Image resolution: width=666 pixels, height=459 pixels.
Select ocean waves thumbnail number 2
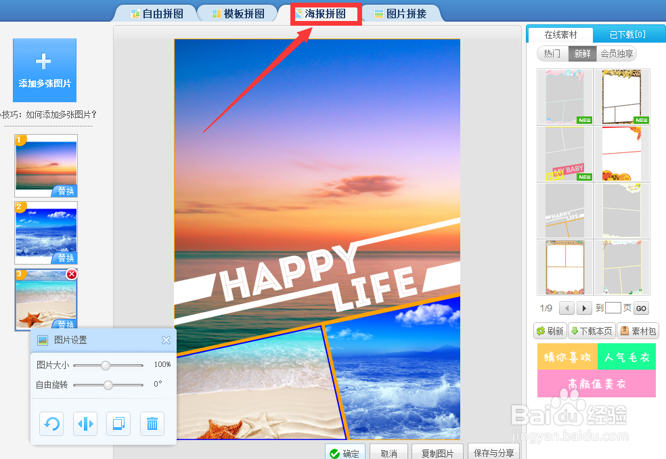46,233
